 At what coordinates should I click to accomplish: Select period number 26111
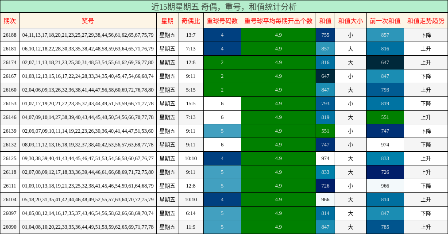click(10, 186)
